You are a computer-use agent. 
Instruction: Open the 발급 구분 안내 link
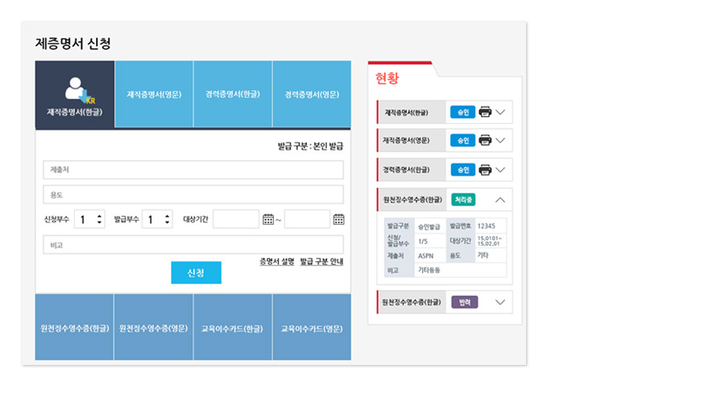tap(321, 262)
